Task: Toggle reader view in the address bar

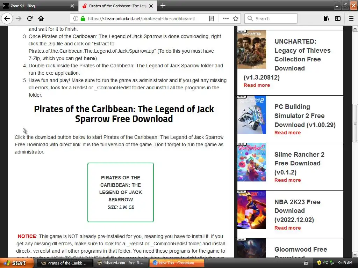Action: (212, 18)
